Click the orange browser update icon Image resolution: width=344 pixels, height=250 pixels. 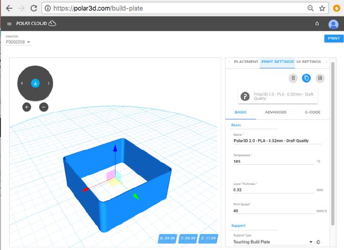coord(337,8)
